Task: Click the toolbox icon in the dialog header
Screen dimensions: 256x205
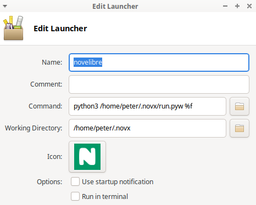Action: click(x=13, y=28)
